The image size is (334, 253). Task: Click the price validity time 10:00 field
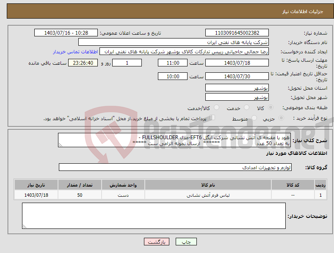[x=173, y=76]
